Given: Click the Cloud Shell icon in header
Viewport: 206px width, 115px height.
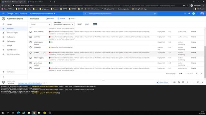Looking at the screenshot, I should [x=185, y=13].
